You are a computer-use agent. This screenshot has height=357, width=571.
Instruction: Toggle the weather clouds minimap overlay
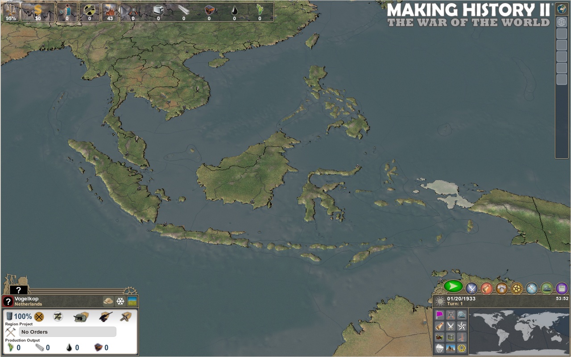439,348
